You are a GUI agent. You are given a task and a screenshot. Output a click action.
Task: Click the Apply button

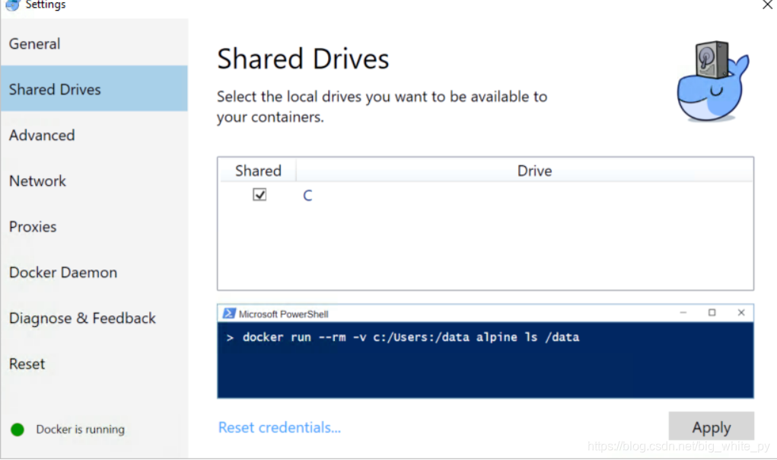(x=711, y=426)
